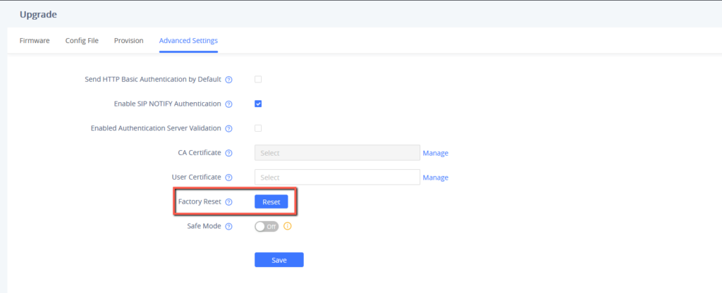Viewport: 722px width, 293px height.
Task: Click the Factory Reset button
Action: [x=271, y=201]
